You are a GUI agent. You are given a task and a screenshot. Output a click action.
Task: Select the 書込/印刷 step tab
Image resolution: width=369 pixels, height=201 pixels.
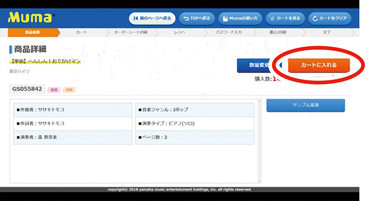[278, 33]
